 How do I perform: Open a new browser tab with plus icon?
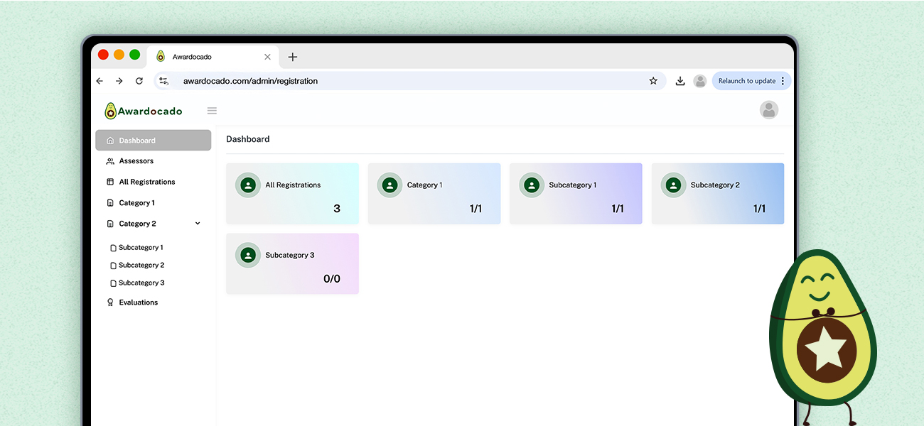coord(292,57)
